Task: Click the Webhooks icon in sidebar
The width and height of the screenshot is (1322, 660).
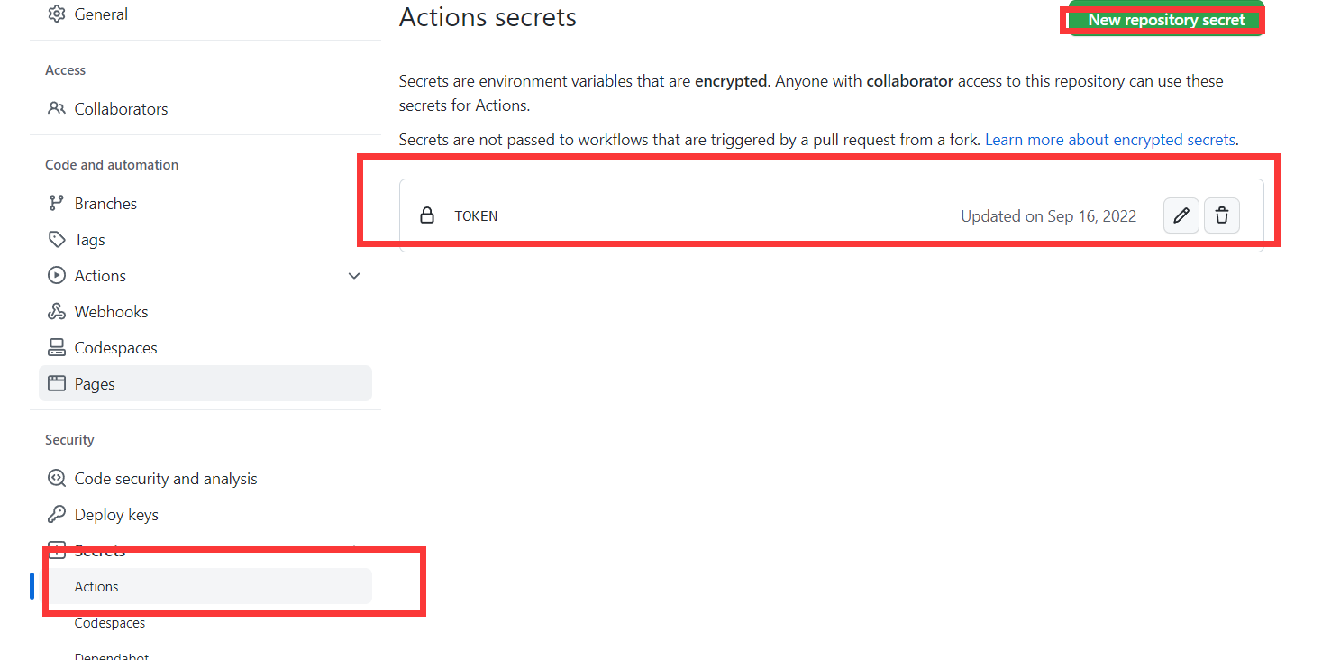Action: click(x=57, y=312)
